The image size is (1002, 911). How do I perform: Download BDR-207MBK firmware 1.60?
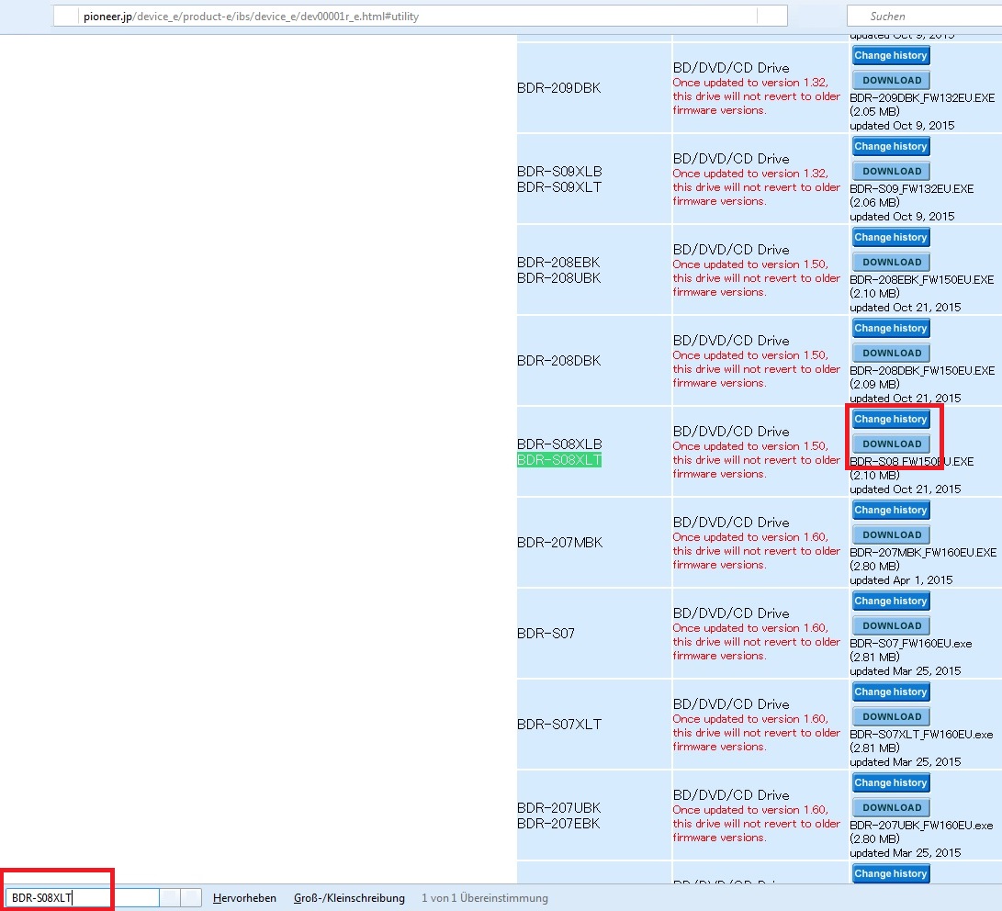pyautogui.click(x=891, y=534)
